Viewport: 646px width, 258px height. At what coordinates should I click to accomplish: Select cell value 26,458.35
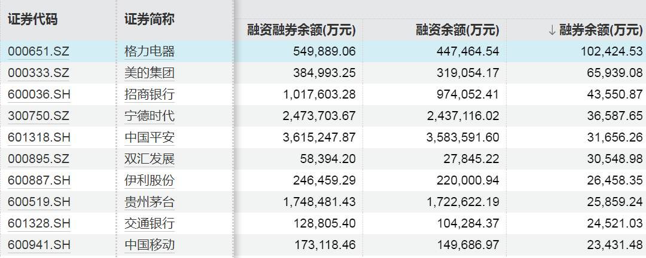(x=615, y=180)
